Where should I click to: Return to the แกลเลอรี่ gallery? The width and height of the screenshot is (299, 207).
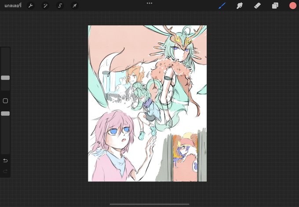click(13, 6)
